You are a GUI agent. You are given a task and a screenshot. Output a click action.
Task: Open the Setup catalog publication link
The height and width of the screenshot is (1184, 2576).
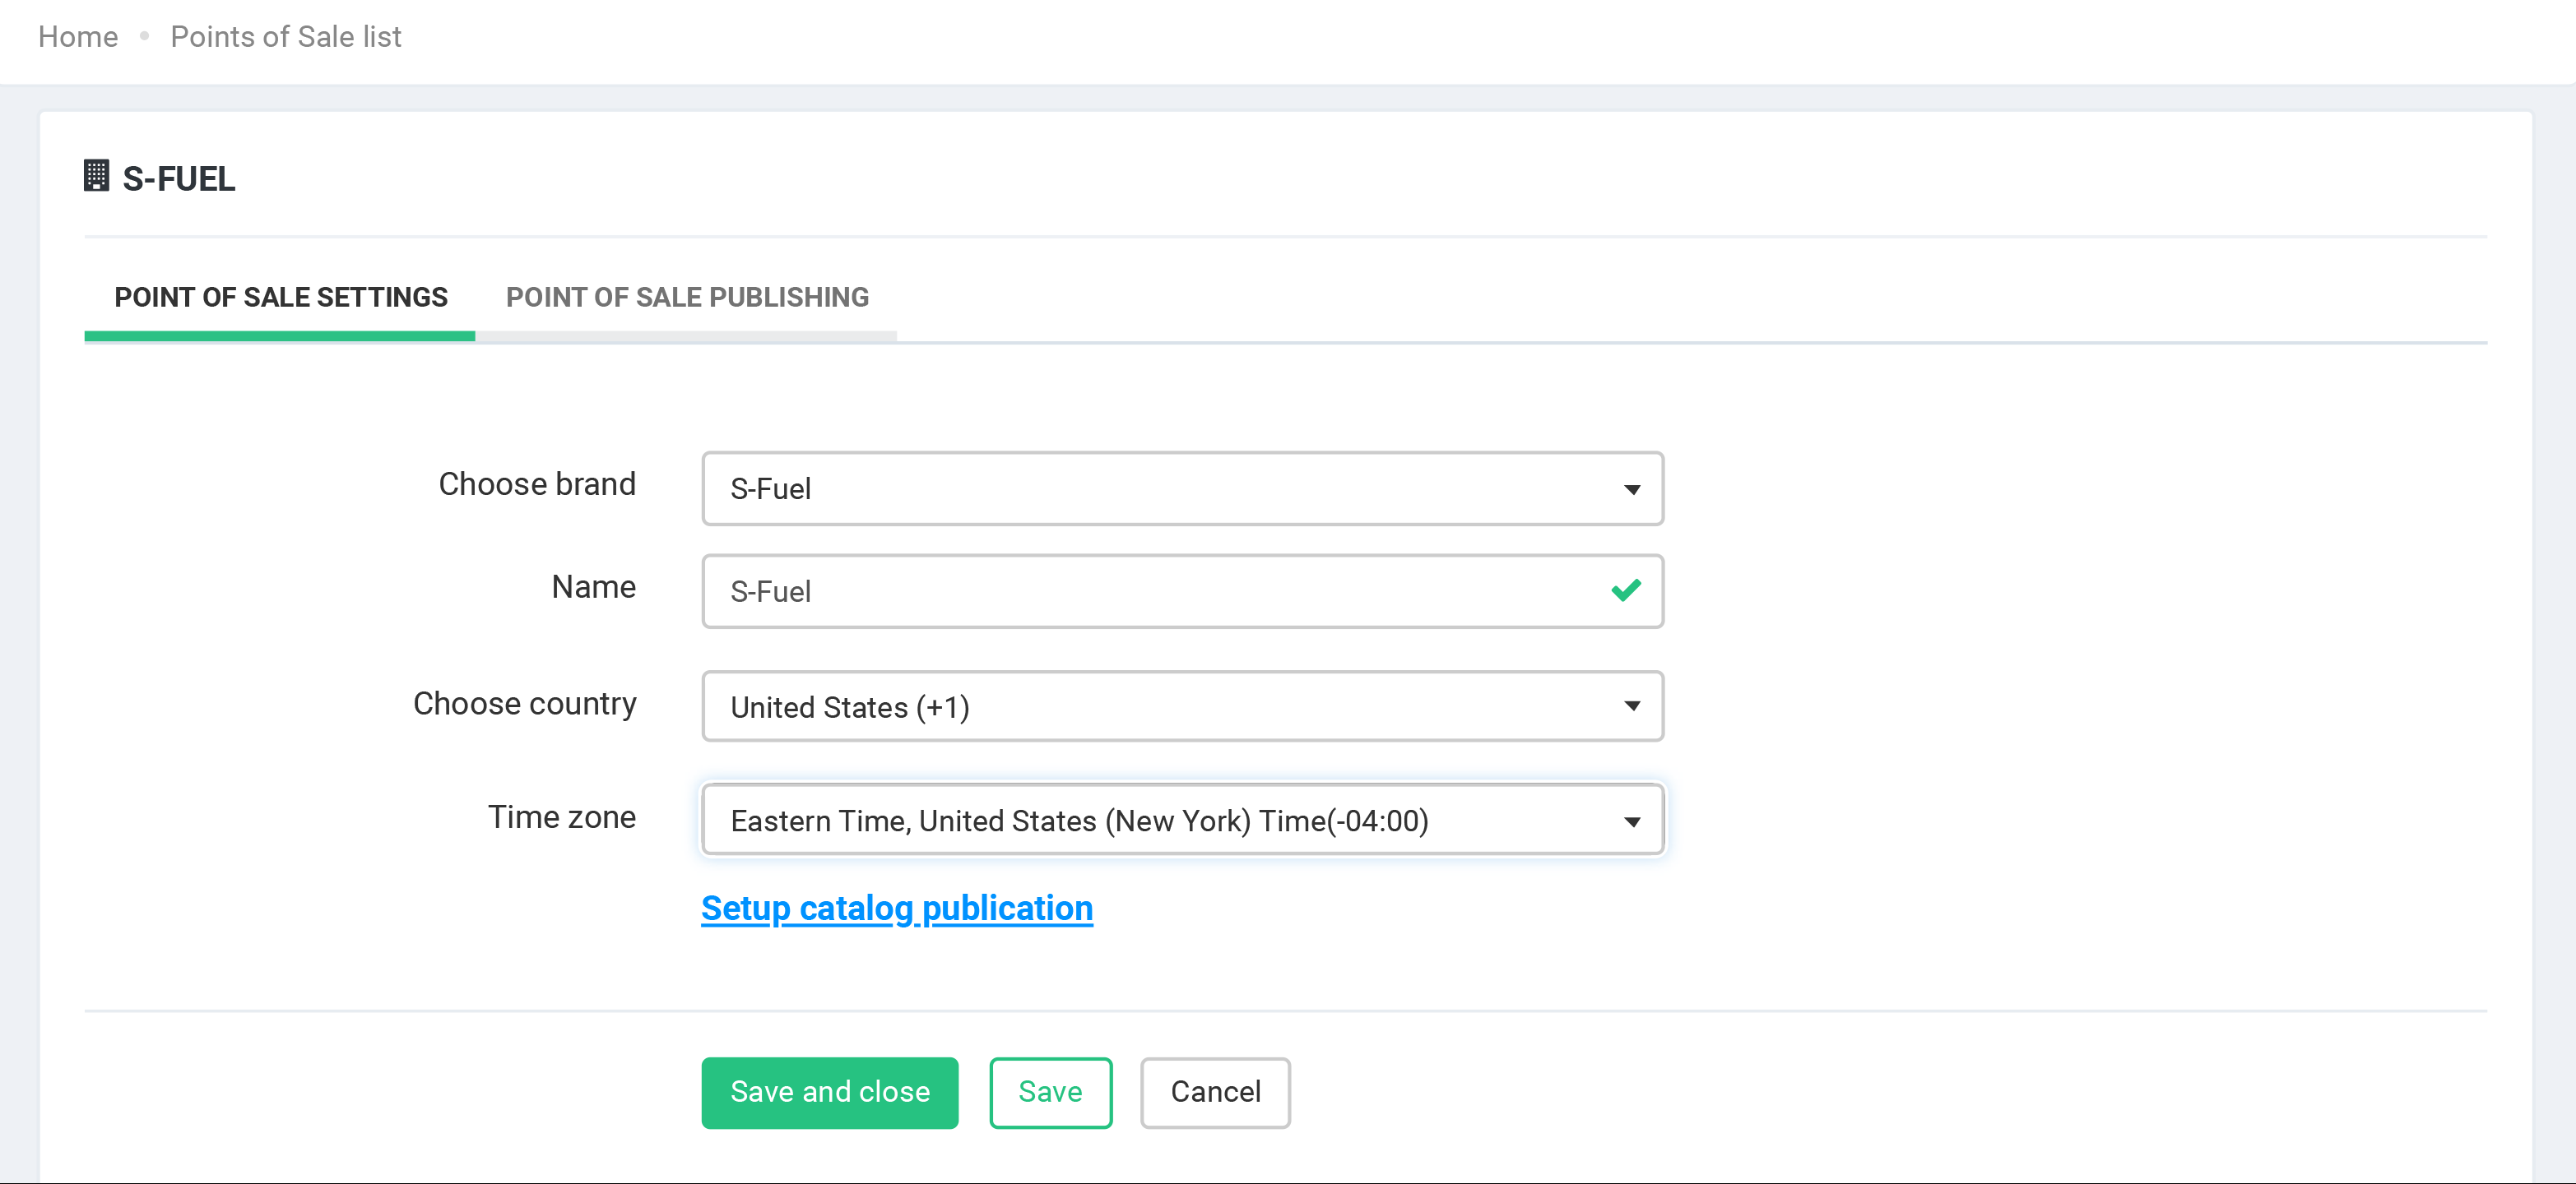[x=896, y=909]
